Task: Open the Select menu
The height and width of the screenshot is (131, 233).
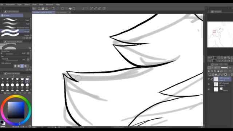Action: click(x=27, y=5)
